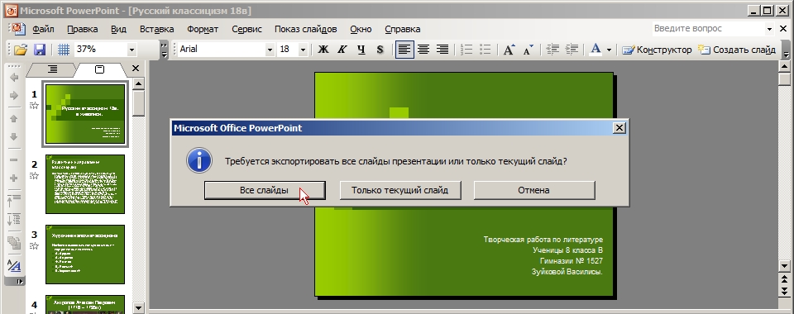Click the Demote right arrow icon
794x314 pixels.
tap(14, 96)
